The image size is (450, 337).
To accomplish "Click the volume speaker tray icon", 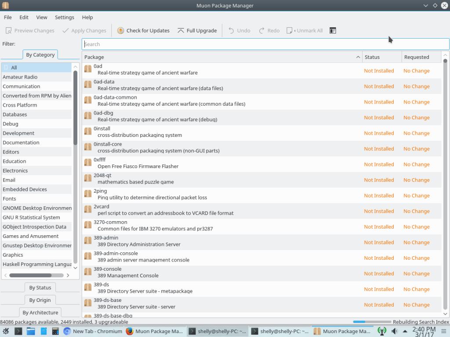I will coord(394,331).
